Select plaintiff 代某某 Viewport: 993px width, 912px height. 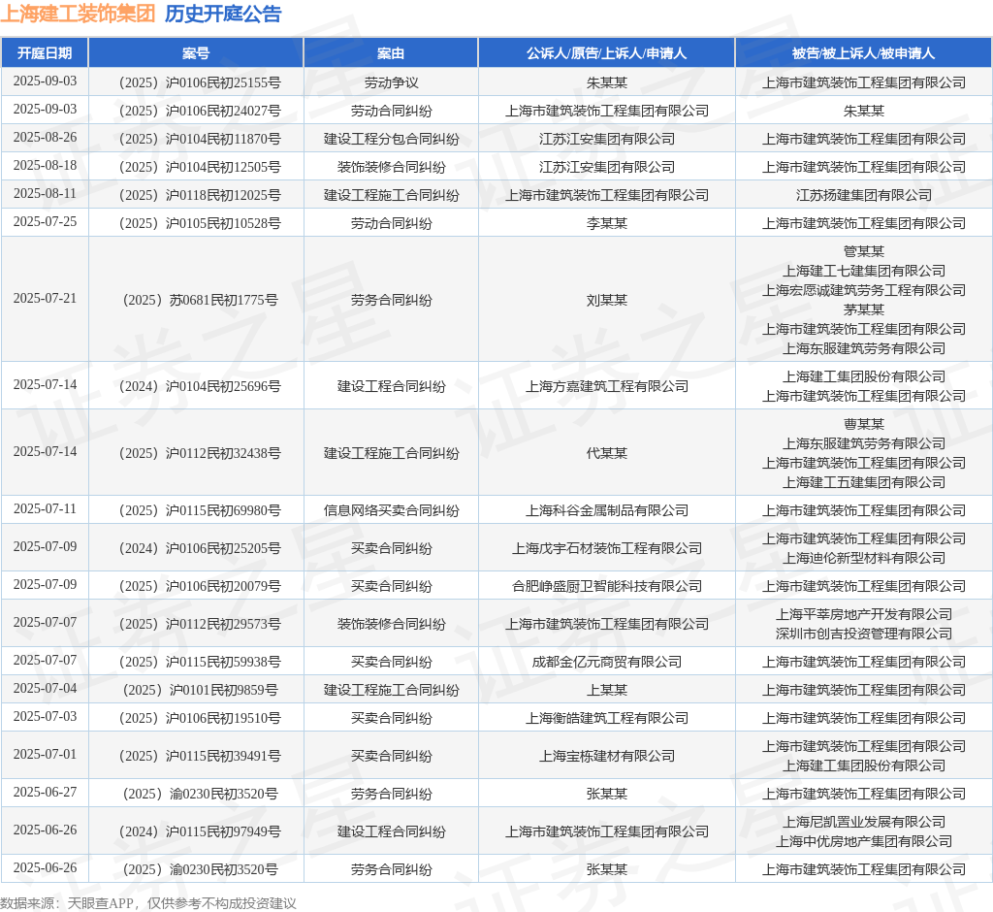(x=607, y=453)
